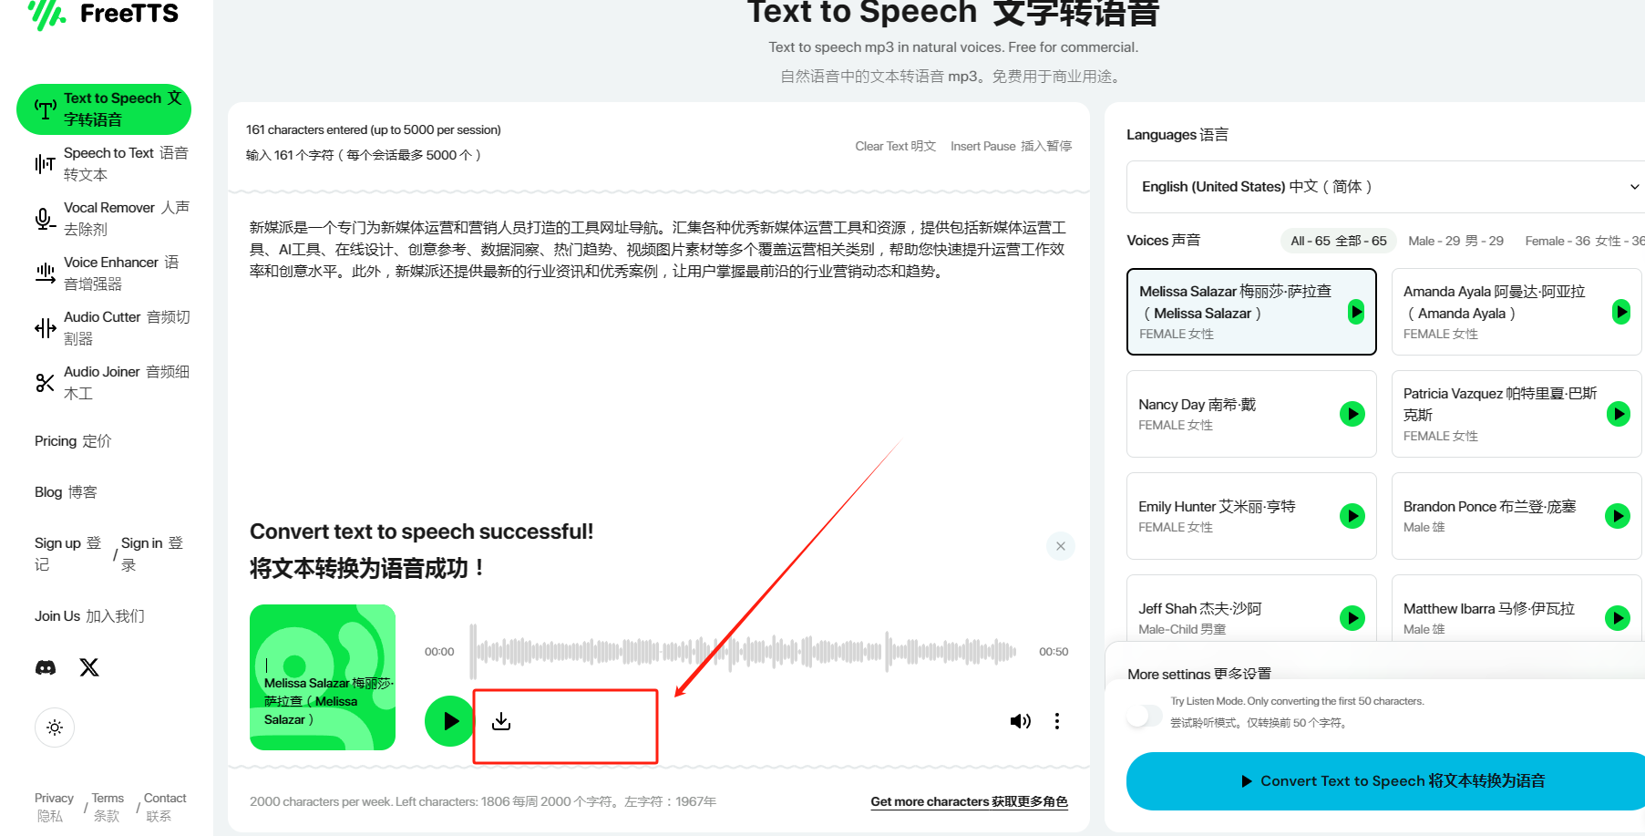Preview the Emily Hunter voice
Viewport: 1645px width, 836px height.
click(x=1352, y=516)
